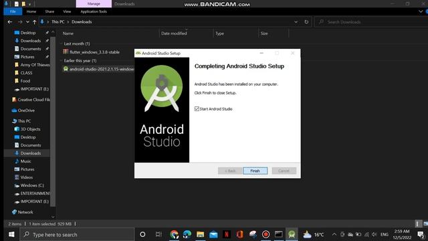Open Task View on taskbar
Viewport: 428px width, 241px height.
[158, 234]
